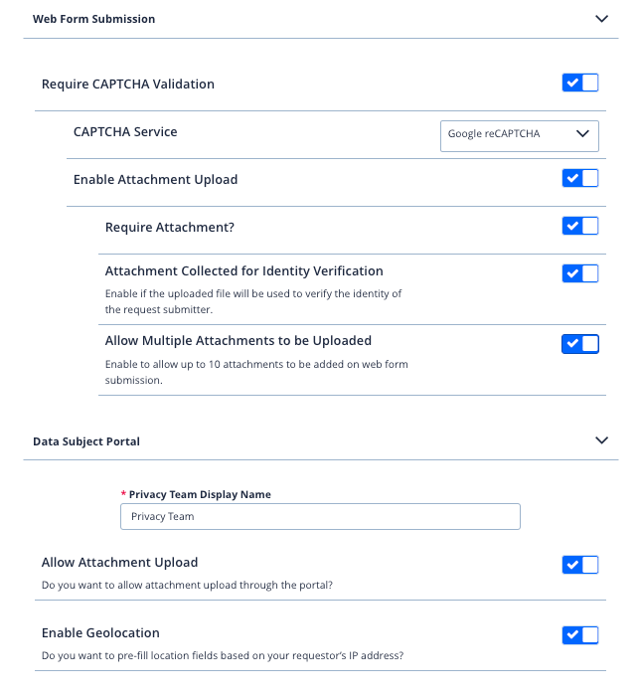Collapse the Web Form Submission section chevron

click(600, 19)
